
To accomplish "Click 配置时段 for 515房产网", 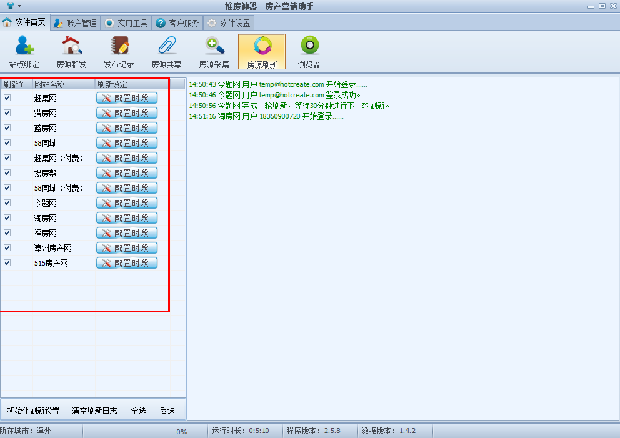I will (127, 263).
